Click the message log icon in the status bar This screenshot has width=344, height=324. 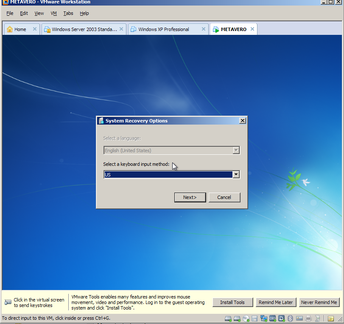coord(331,318)
